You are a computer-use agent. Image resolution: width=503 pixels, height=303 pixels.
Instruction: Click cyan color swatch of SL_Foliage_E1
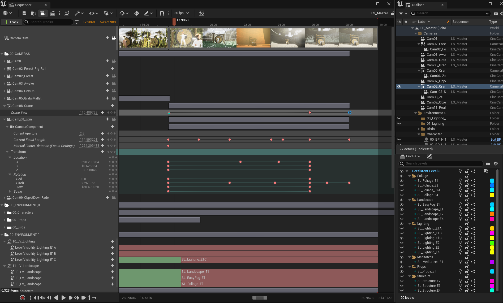coord(492,181)
